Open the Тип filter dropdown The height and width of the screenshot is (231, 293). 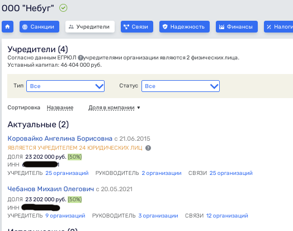[65, 86]
